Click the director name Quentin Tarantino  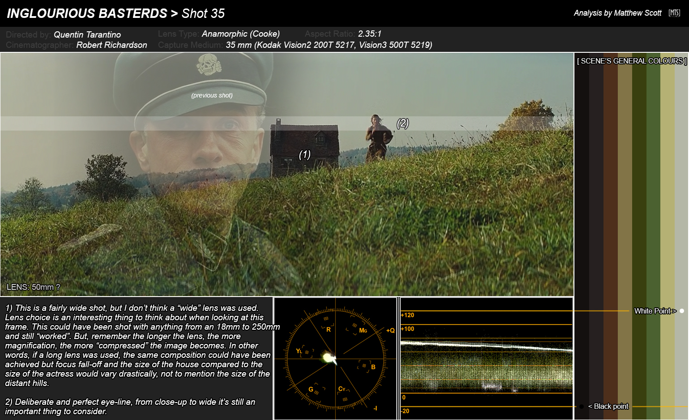tap(87, 34)
